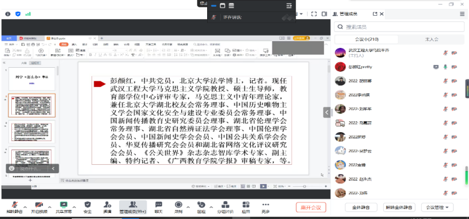Toggle 解除静音 microphone button

14,205
